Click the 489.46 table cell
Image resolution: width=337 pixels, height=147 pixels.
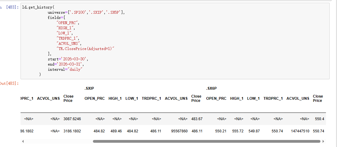116,131
